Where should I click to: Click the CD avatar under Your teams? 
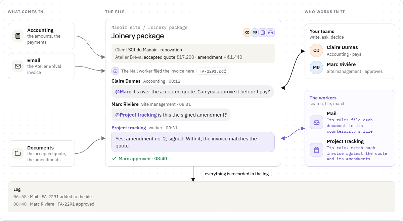coord(316,50)
